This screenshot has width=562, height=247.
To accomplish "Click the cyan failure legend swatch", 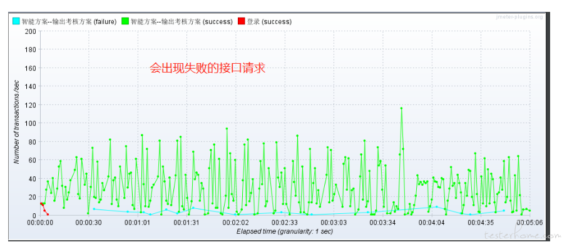I will point(16,21).
